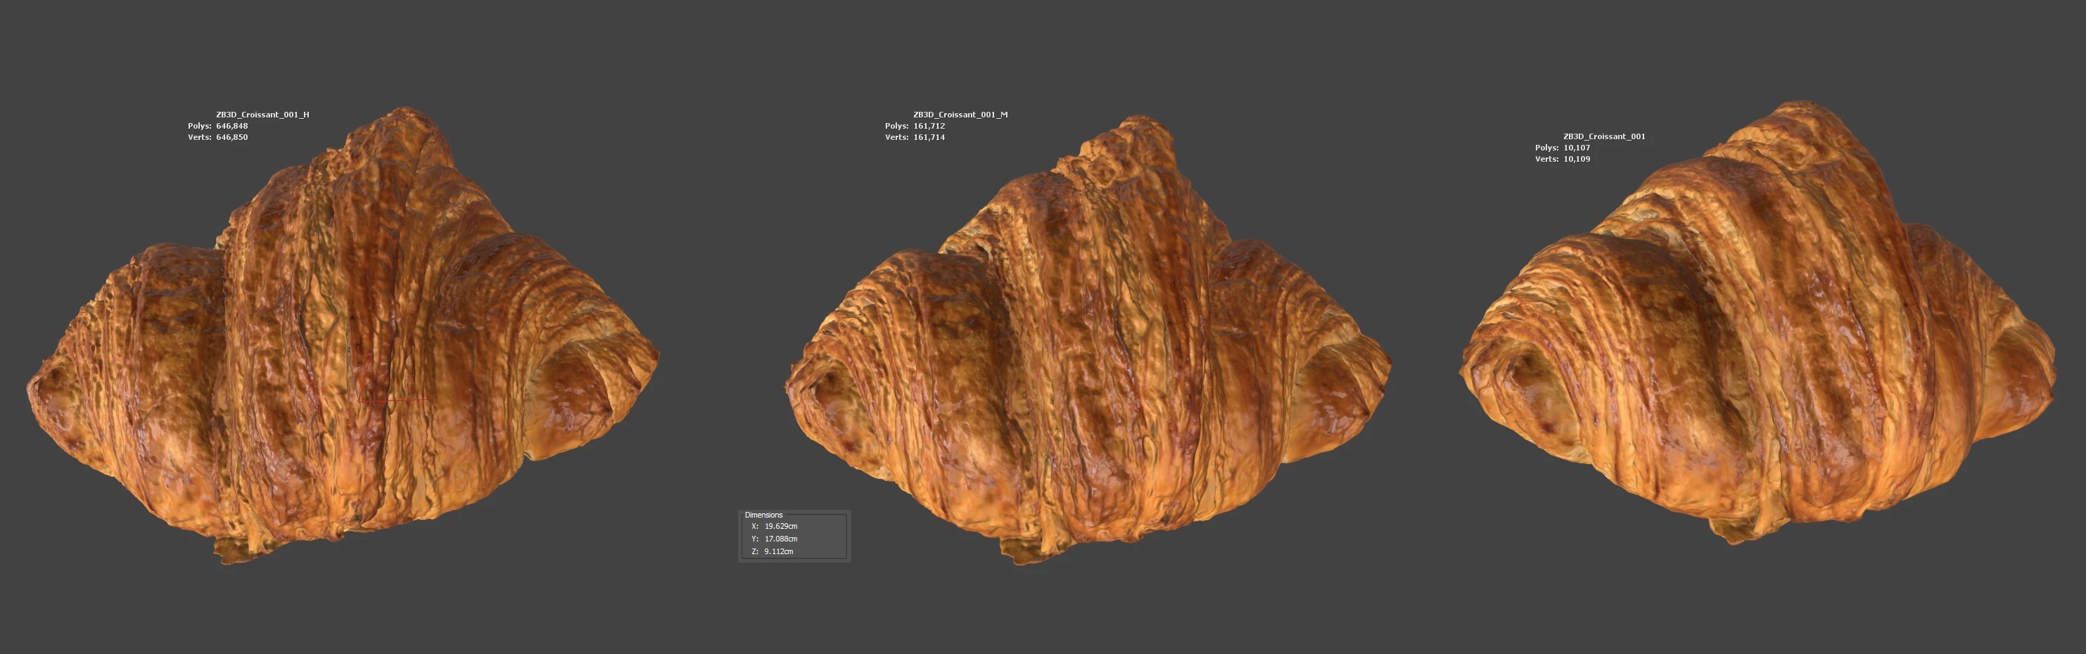This screenshot has height=654, width=2086.
Task: Click the Z dimension value 9.112cm
Action: click(x=778, y=552)
